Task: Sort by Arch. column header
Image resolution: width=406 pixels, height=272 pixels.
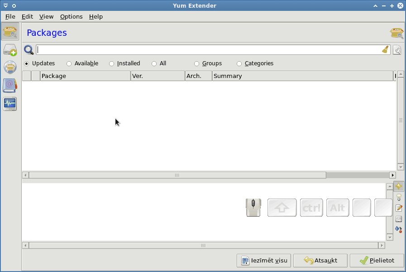Action: [x=199, y=76]
